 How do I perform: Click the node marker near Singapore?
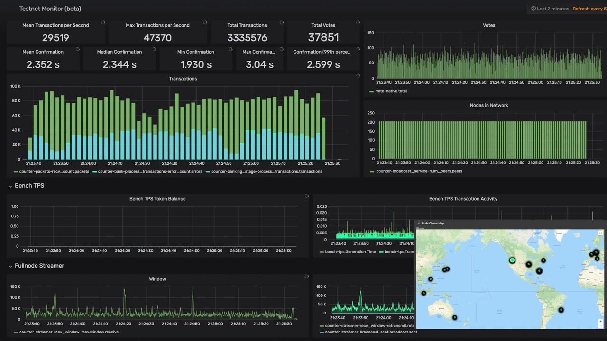tap(423, 293)
